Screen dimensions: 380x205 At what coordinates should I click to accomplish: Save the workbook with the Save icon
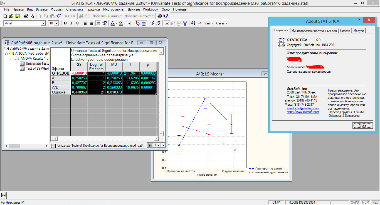pyautogui.click(x=18, y=16)
